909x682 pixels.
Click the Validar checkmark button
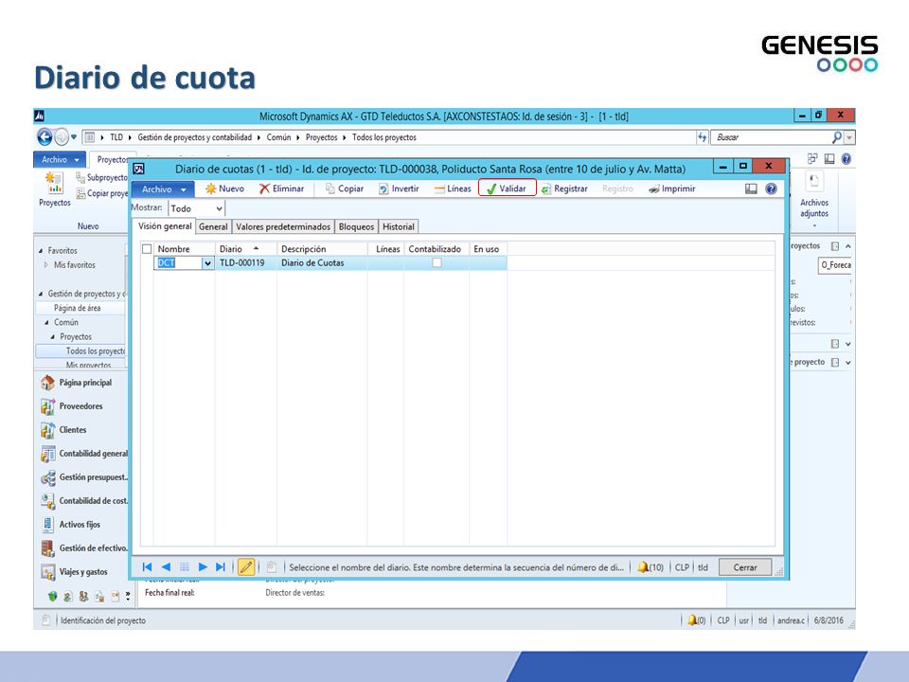[x=507, y=188]
